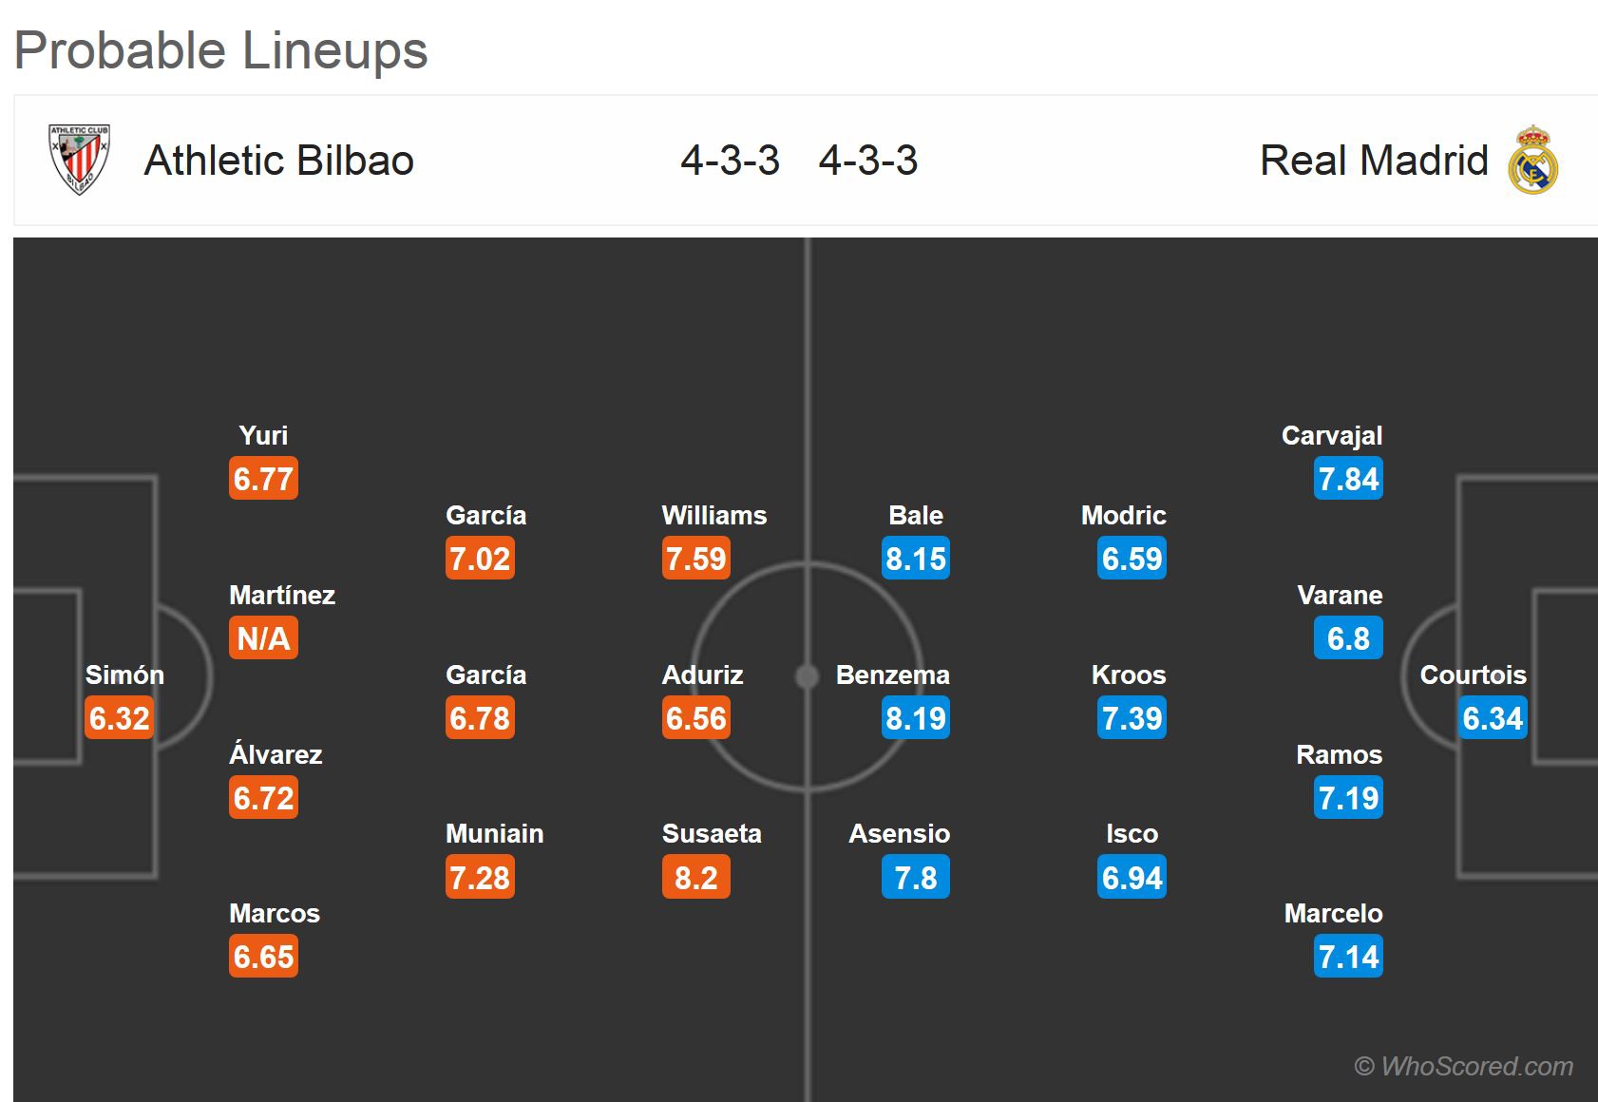This screenshot has height=1102, width=1598.
Task: Click the Modric player name
Action: (x=1123, y=515)
